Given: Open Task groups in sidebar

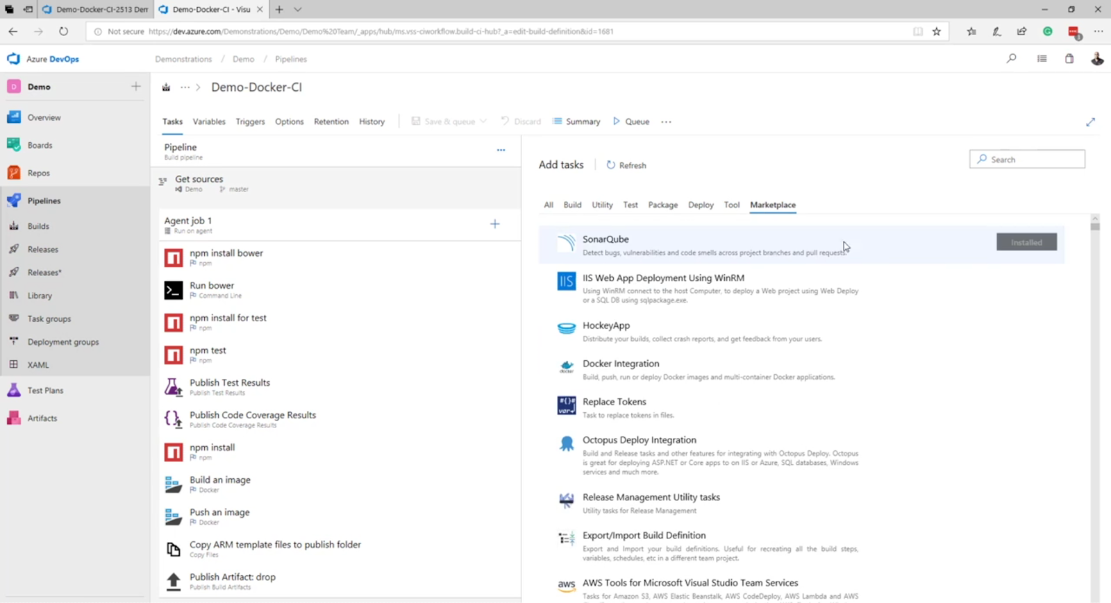Looking at the screenshot, I should click(x=49, y=319).
